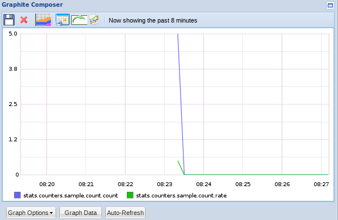This screenshot has height=220, width=338.
Task: Click the 3.8 y-axis value
Action: coord(13,69)
